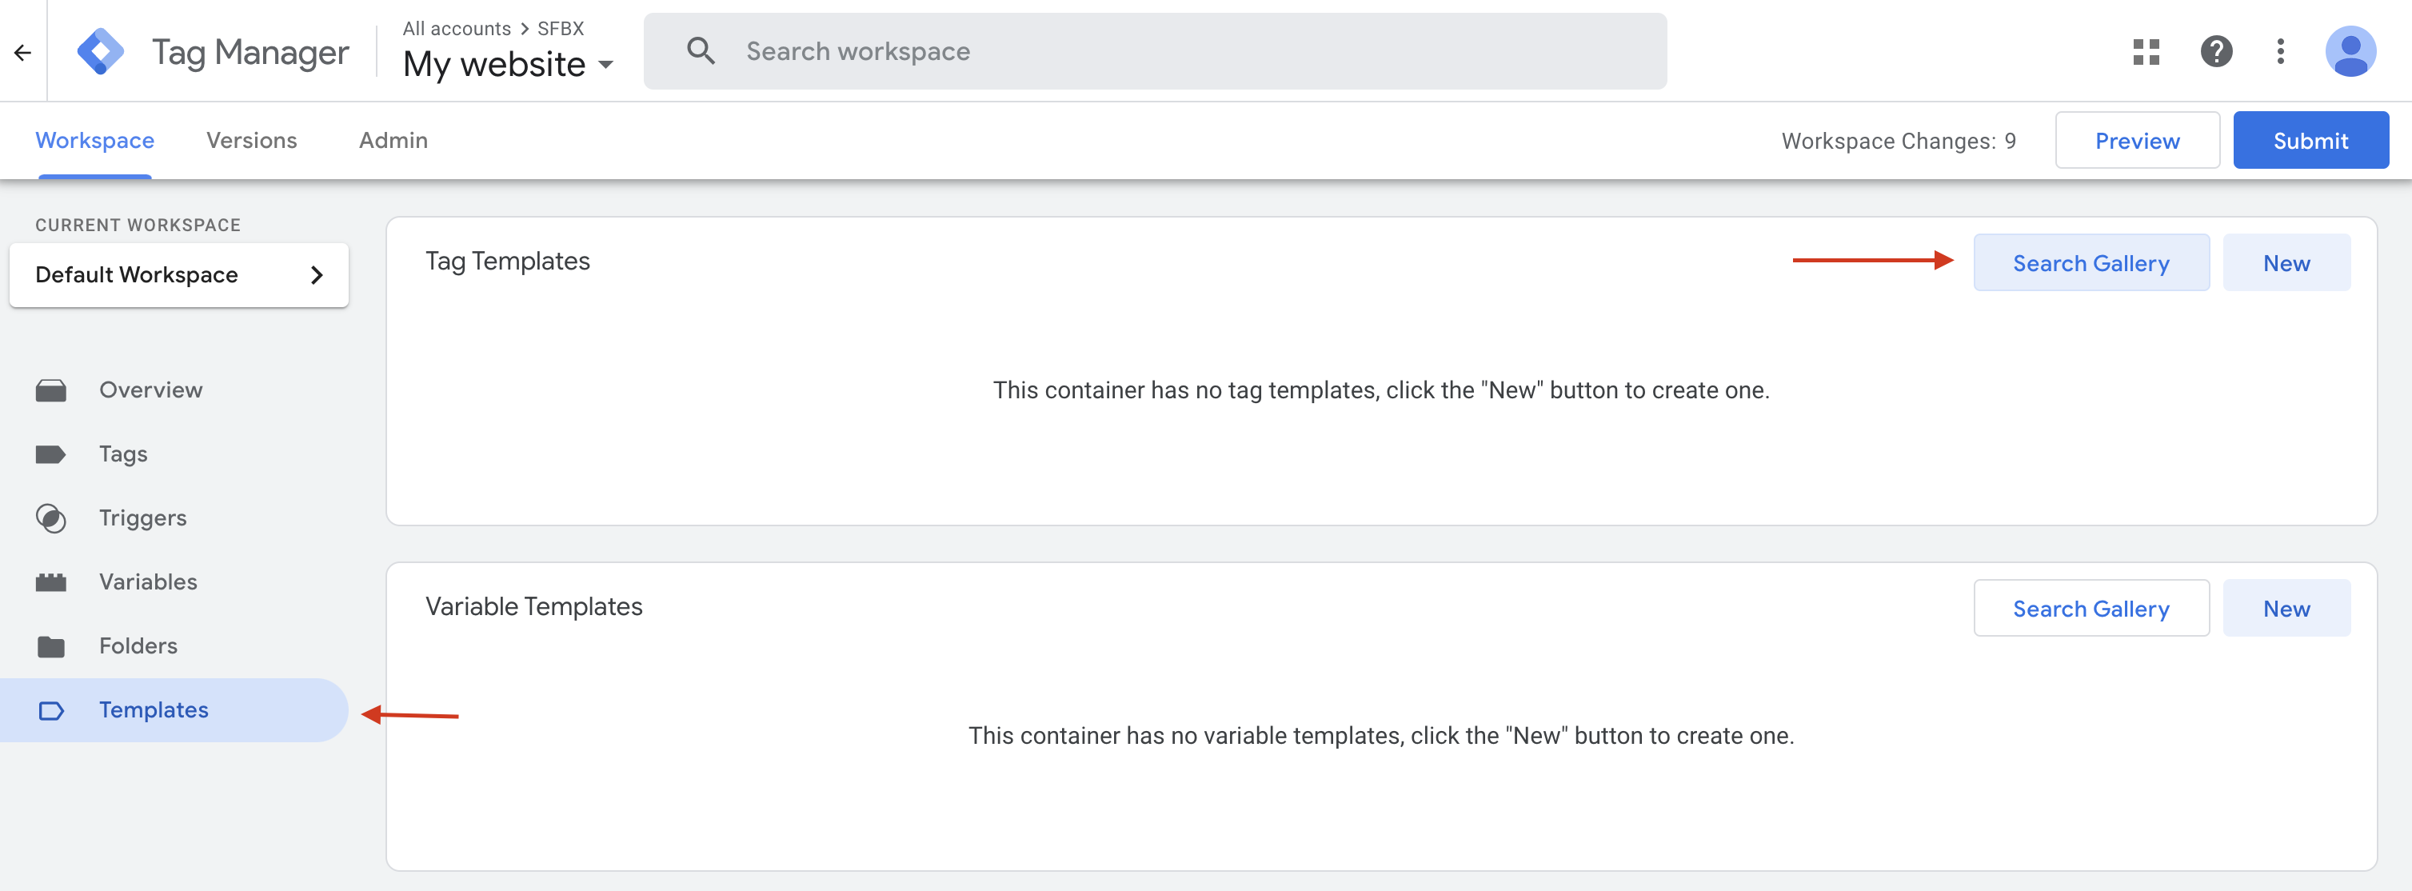Select the Triggers icon in sidebar

[x=51, y=517]
